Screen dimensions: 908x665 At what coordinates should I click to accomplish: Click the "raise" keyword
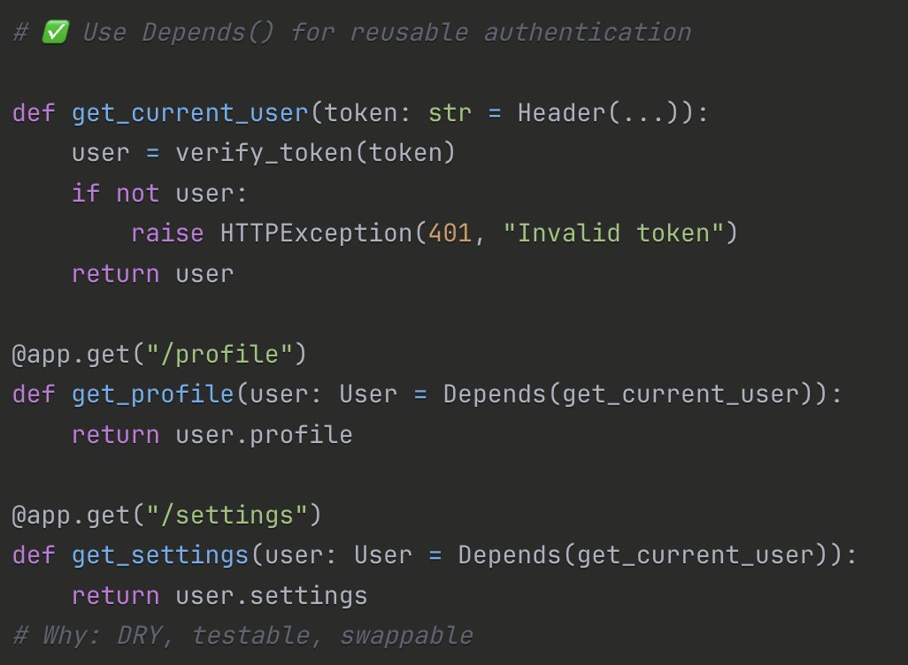click(167, 233)
